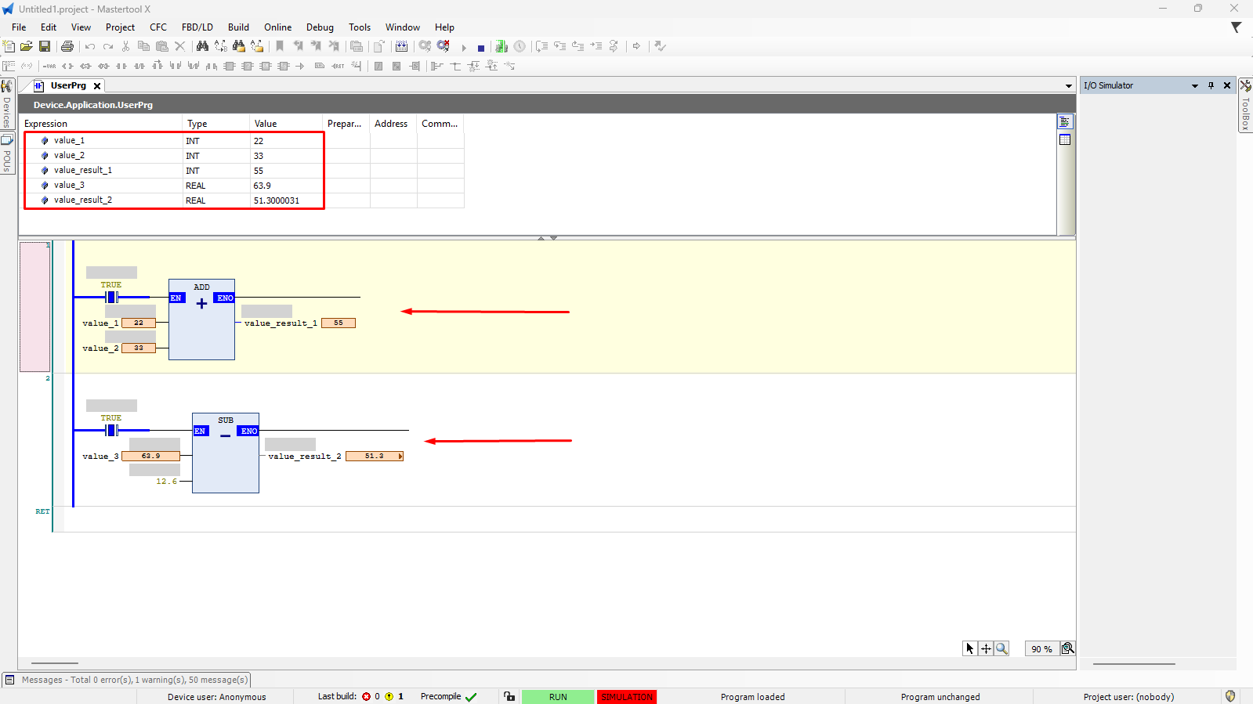Switch to the UserPrg tab

click(x=68, y=85)
